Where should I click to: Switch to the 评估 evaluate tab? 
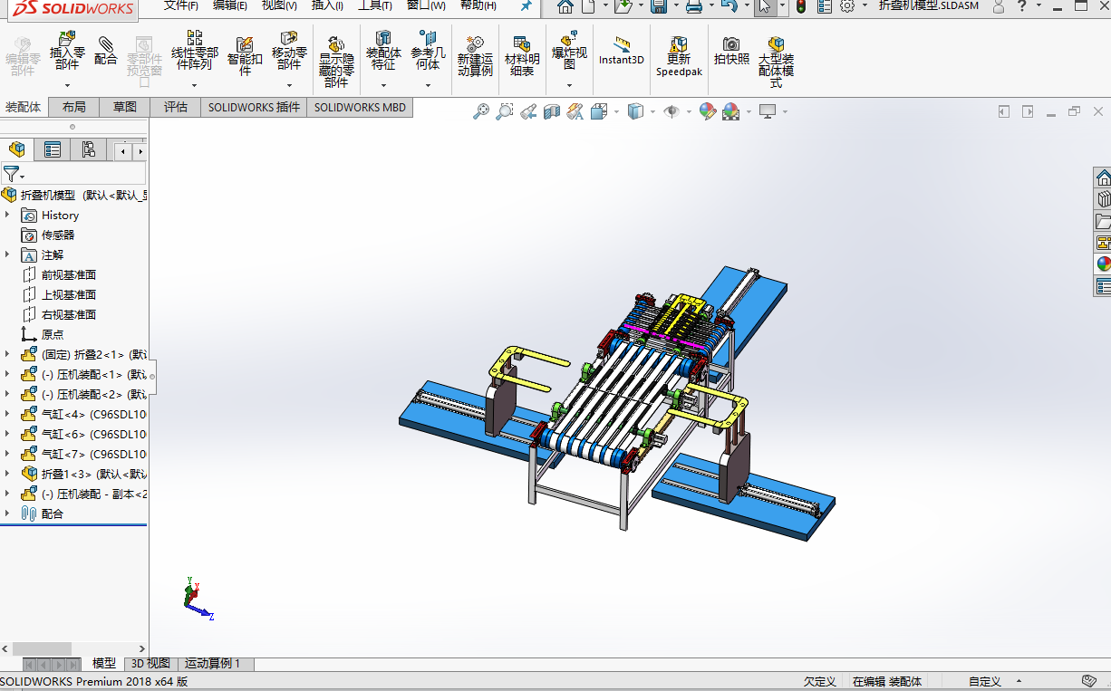pos(176,107)
